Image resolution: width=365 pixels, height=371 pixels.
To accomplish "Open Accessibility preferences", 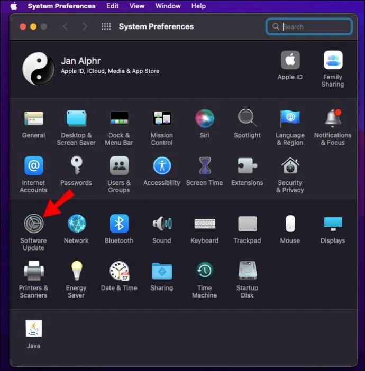I will [162, 165].
